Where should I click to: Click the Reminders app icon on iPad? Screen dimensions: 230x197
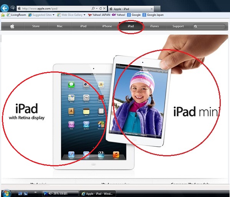(101, 111)
